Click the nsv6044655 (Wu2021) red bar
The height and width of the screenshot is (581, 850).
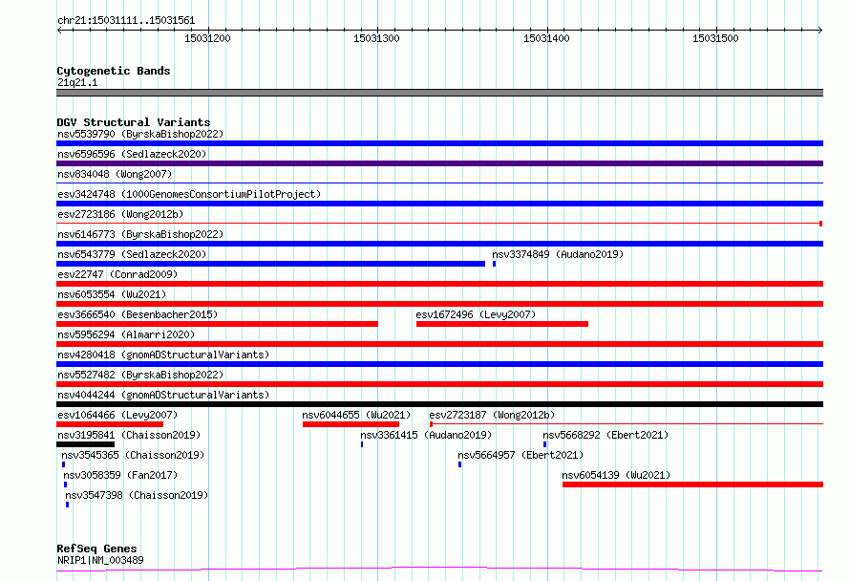click(351, 424)
